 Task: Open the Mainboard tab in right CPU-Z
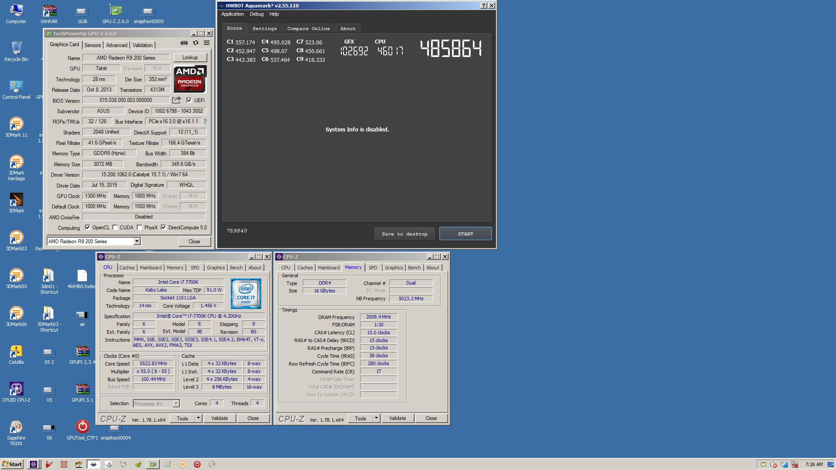[x=328, y=268]
